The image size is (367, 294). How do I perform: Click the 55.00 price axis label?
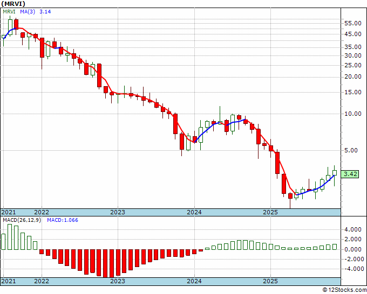353,23
